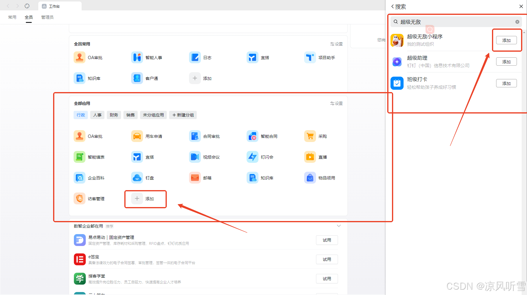
Task: Open OA审批 icon in 全员常用 section
Action: pyautogui.click(x=79, y=57)
